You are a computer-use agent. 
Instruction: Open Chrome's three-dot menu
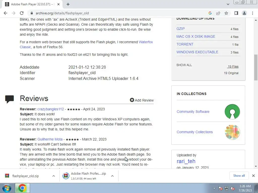click(x=252, y=13)
